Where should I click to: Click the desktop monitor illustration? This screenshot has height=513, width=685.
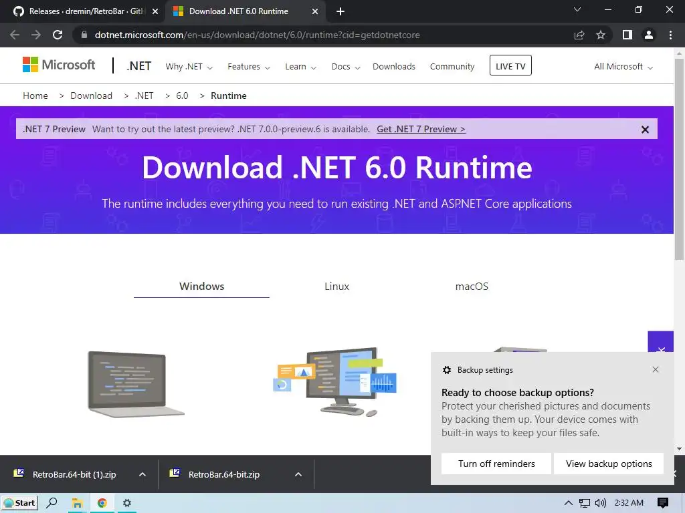[335, 381]
